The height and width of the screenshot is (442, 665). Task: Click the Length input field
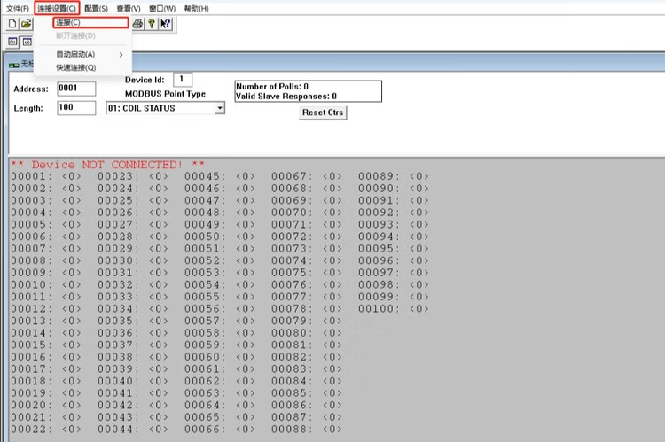(75, 108)
